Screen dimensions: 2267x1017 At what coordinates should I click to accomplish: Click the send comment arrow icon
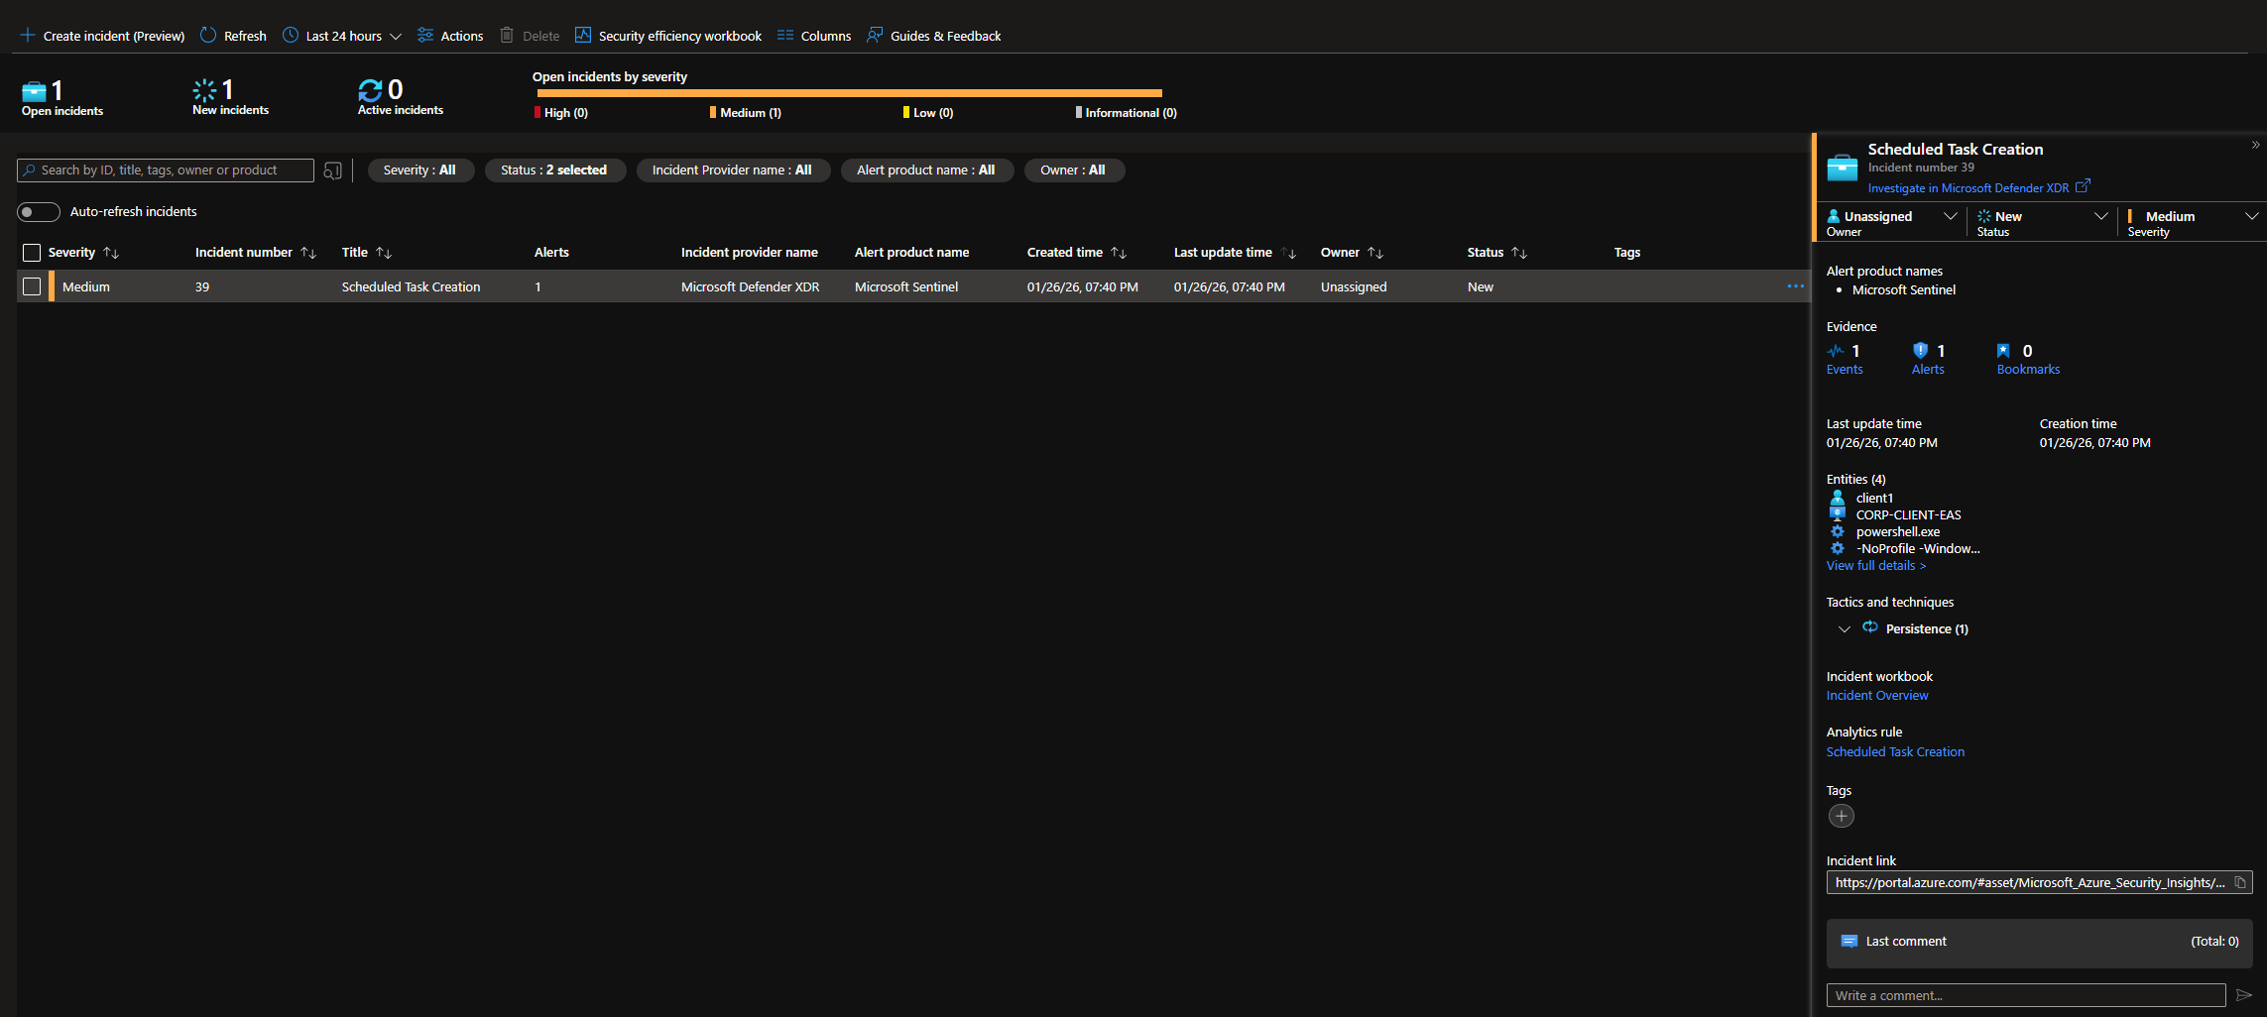pyautogui.click(x=2244, y=995)
